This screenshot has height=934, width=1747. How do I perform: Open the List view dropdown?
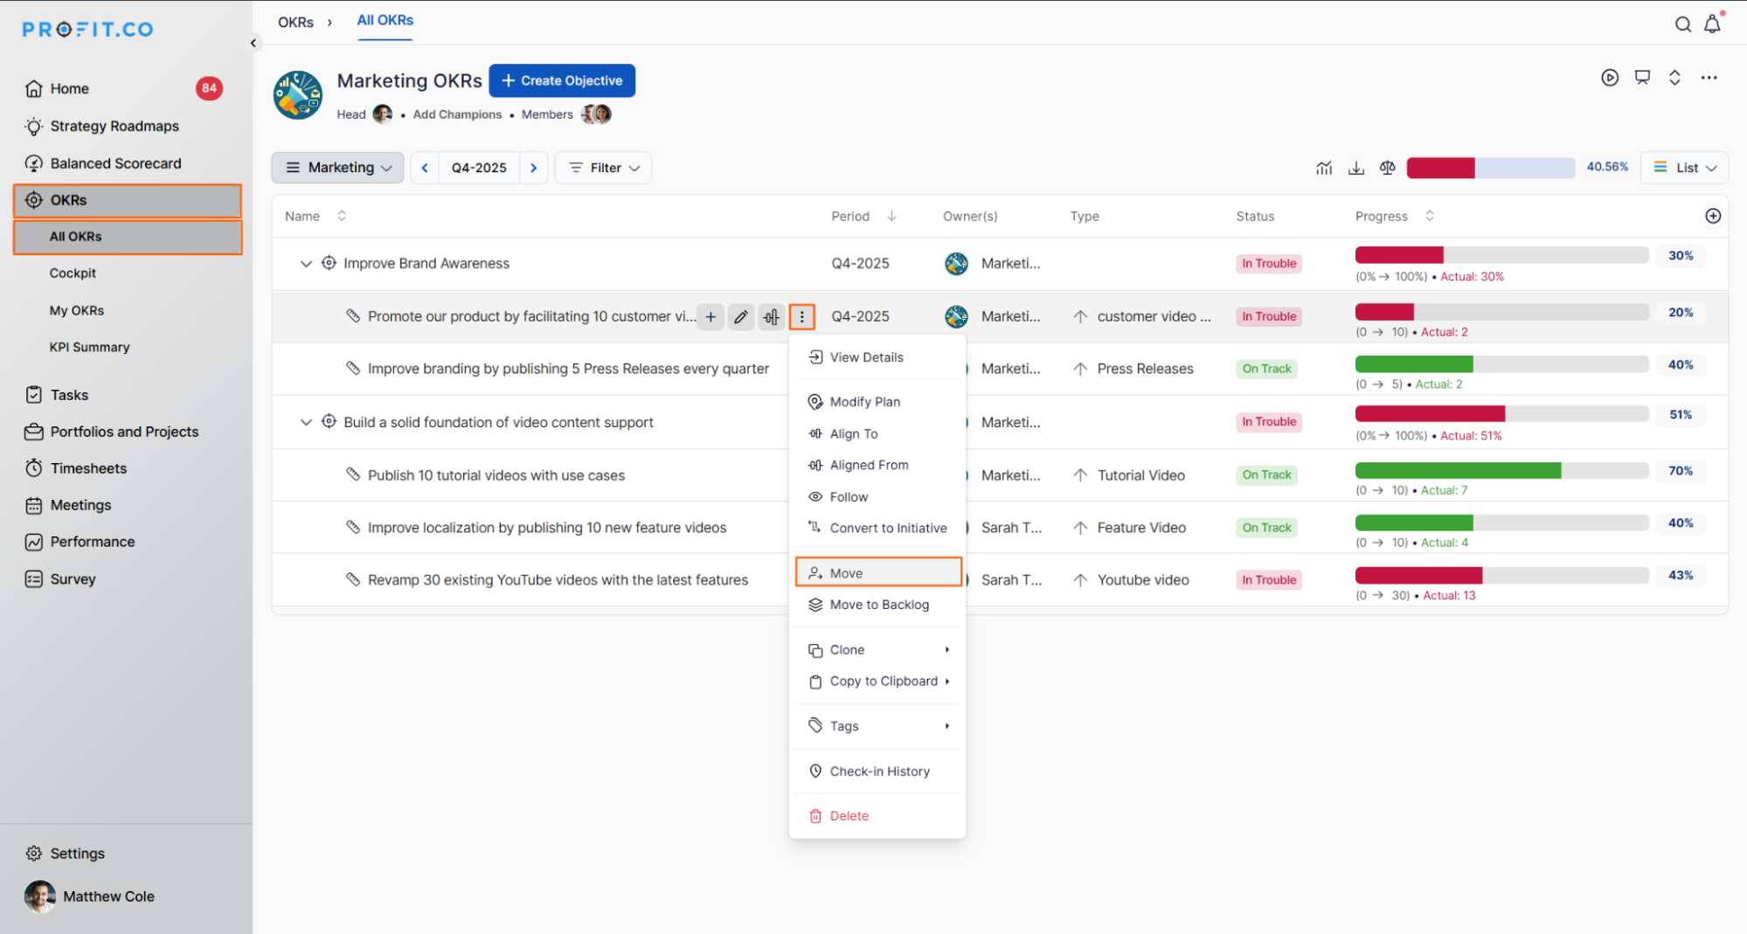[x=1684, y=168]
